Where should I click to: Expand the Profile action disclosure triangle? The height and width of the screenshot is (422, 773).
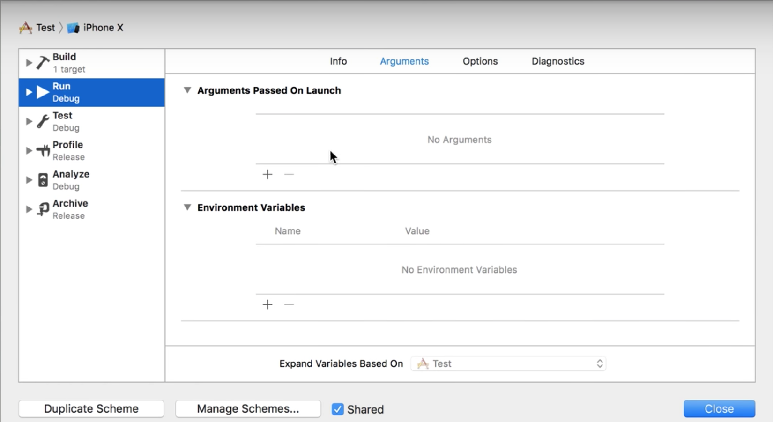(29, 151)
